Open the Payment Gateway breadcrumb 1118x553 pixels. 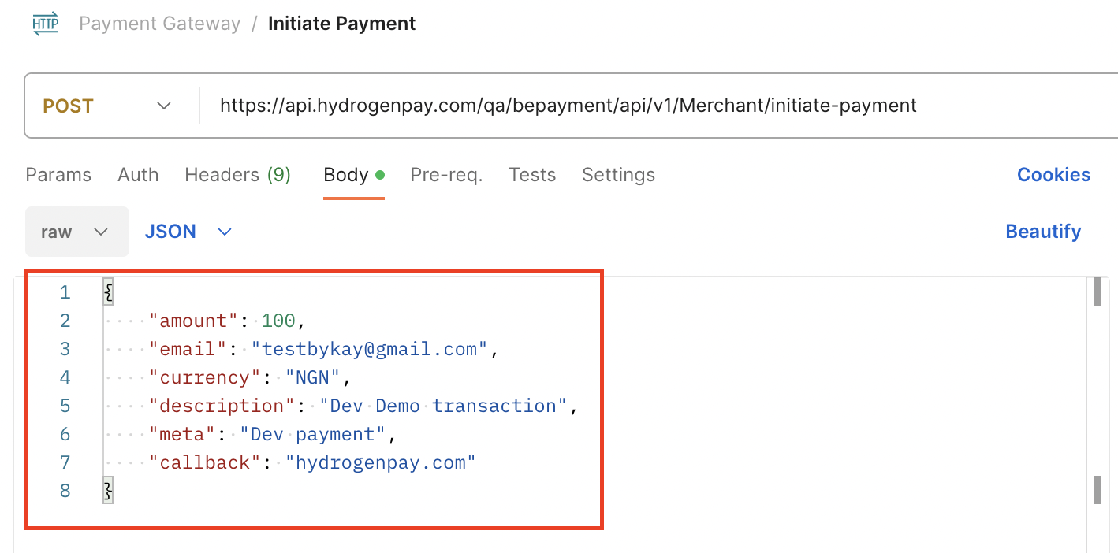[x=160, y=24]
